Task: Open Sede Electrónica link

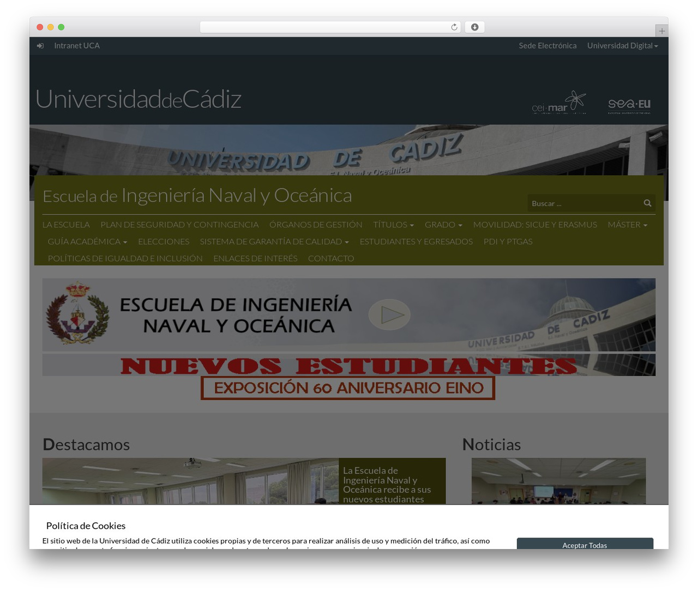Action: point(547,46)
